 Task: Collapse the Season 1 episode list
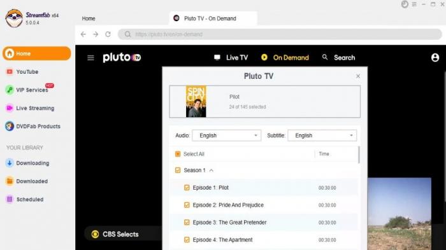pos(212,170)
